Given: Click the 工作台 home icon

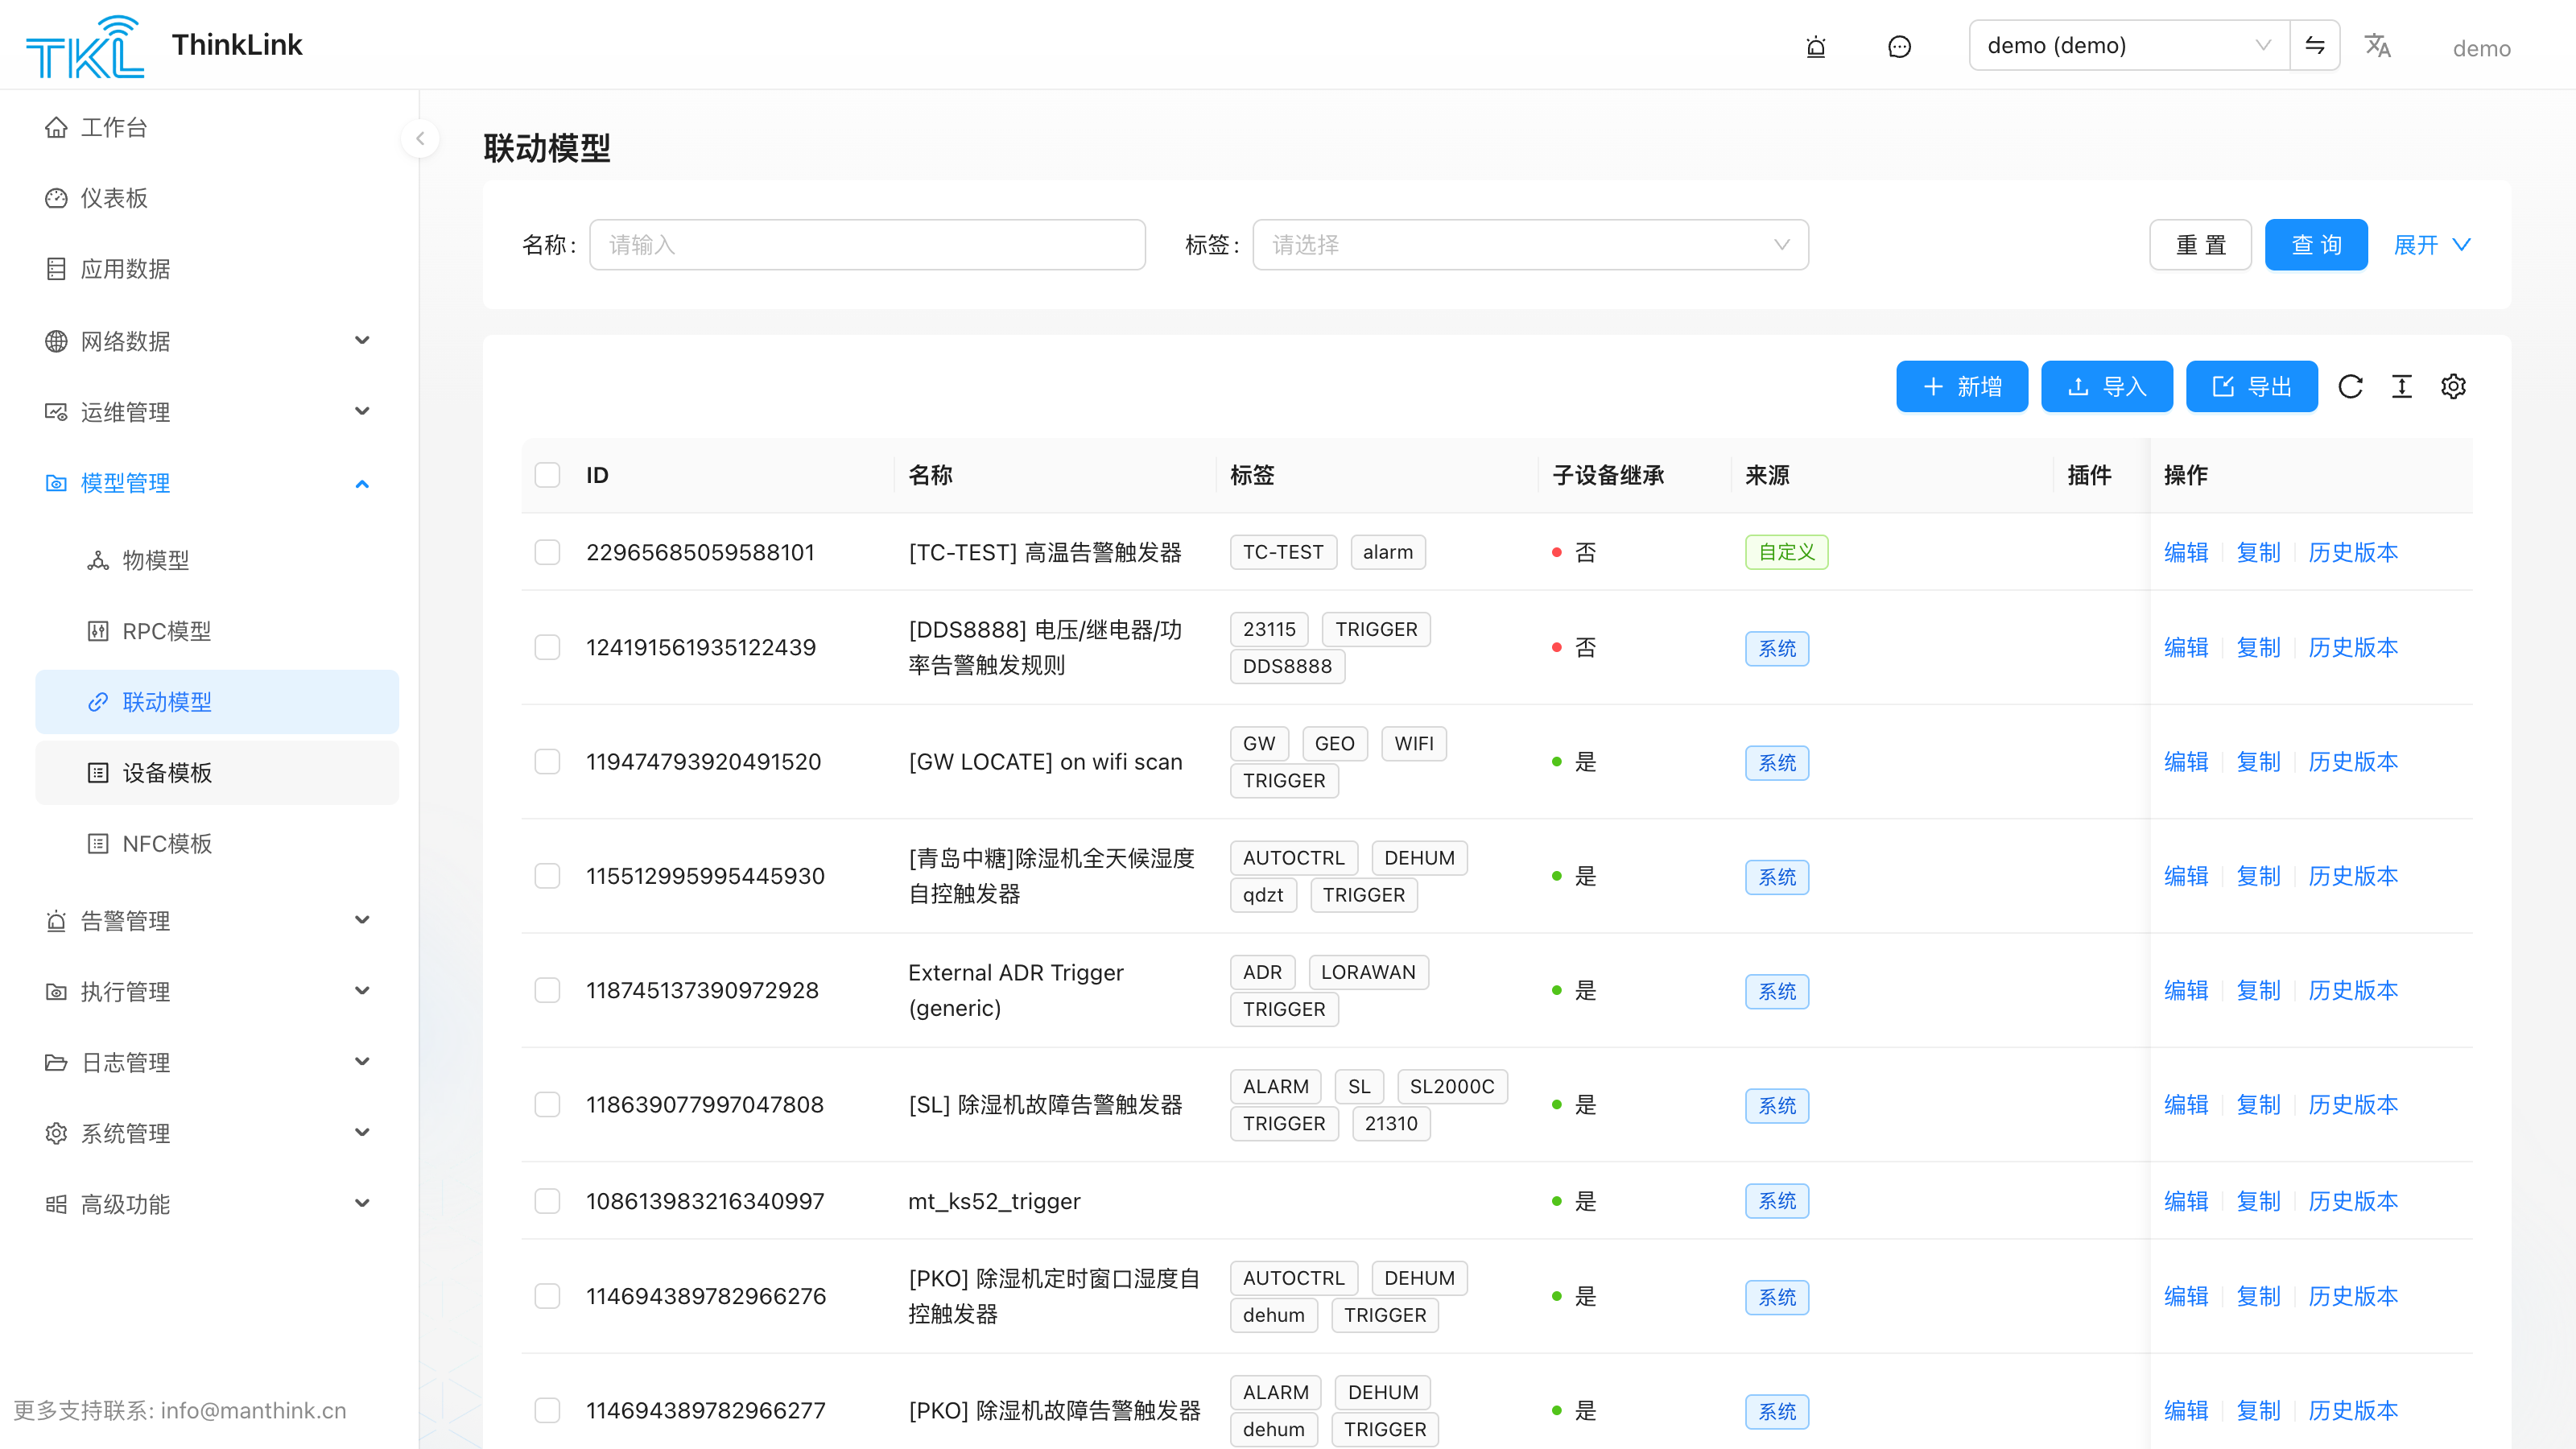Looking at the screenshot, I should (56, 127).
